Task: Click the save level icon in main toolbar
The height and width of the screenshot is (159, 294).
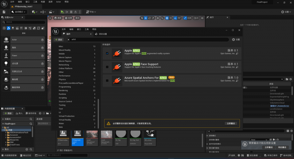Action: pyautogui.click(x=4, y=12)
